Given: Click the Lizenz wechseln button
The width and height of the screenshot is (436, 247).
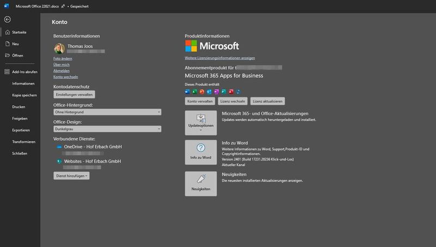Looking at the screenshot, I should coord(233,101).
